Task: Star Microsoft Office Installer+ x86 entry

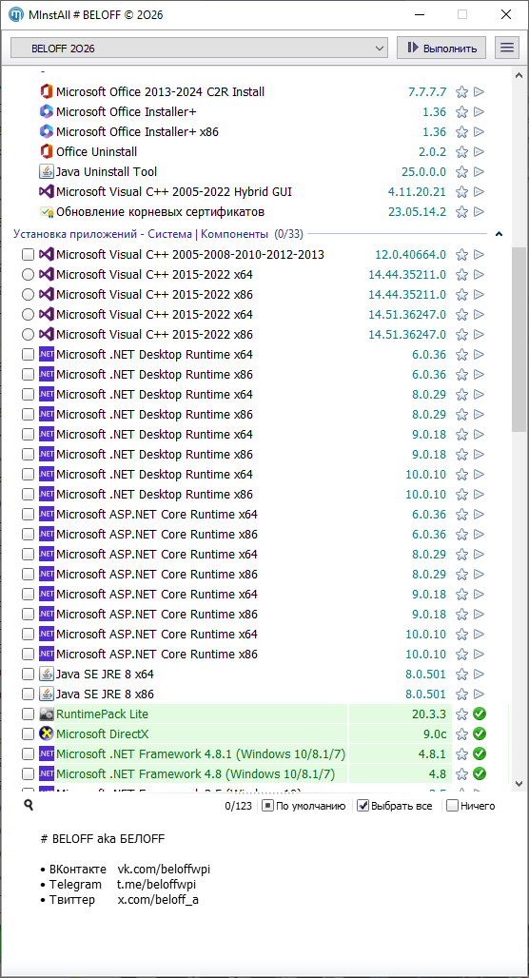Action: click(x=461, y=132)
